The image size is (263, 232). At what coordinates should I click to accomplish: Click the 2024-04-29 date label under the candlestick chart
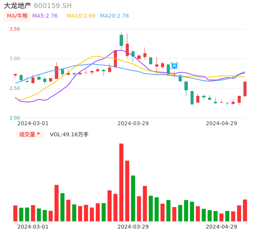click(x=221, y=123)
